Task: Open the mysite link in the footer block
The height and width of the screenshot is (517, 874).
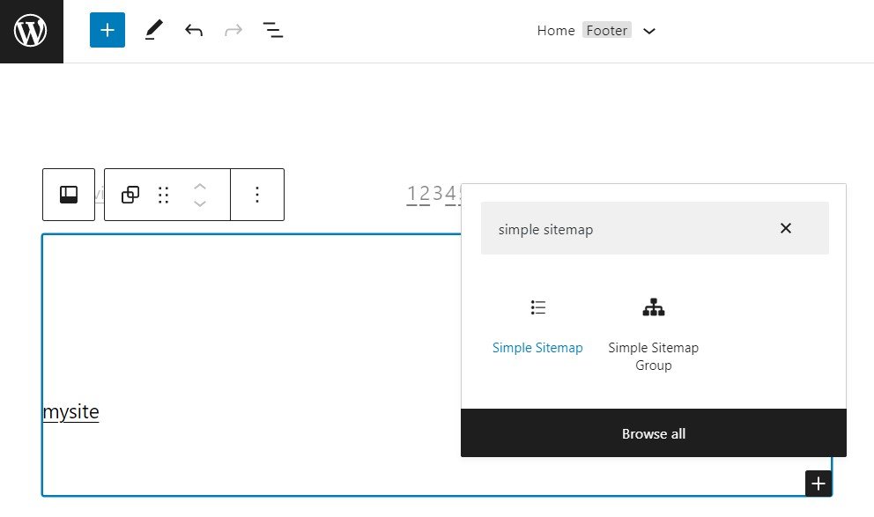Action: [70, 411]
